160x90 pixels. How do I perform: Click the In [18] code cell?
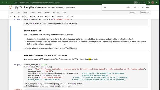(x=85, y=22)
